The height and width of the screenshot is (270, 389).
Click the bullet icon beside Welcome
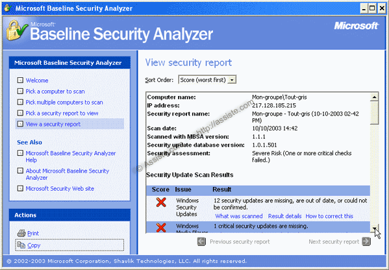[x=20, y=80]
